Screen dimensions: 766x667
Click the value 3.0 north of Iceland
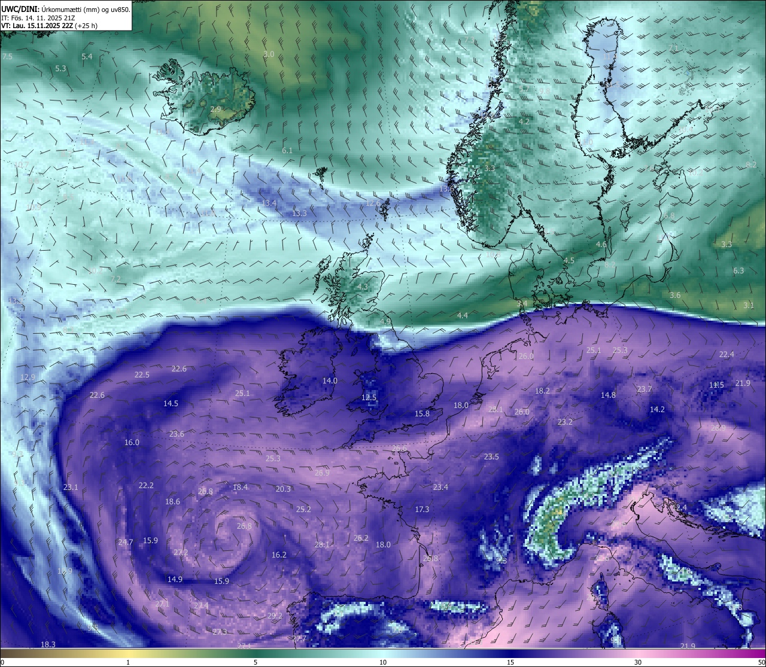[269, 54]
